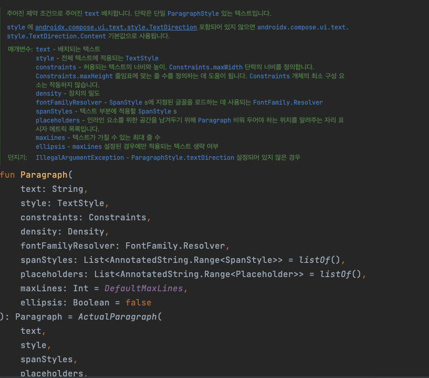Viewport: 429px width, 378px height.
Task: Click IllegalArgumentException in the 던지기 section
Action: 80,158
